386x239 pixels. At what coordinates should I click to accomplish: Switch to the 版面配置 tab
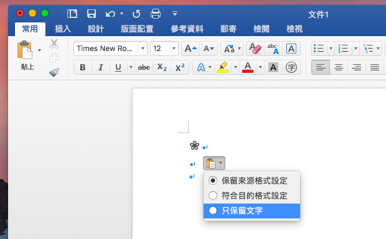(x=137, y=29)
